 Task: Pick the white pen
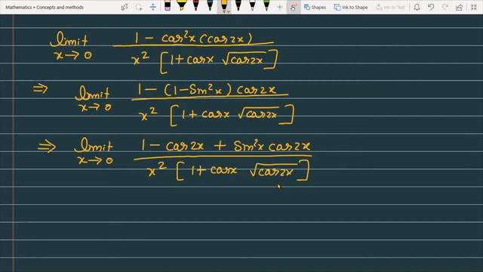(252, 6)
